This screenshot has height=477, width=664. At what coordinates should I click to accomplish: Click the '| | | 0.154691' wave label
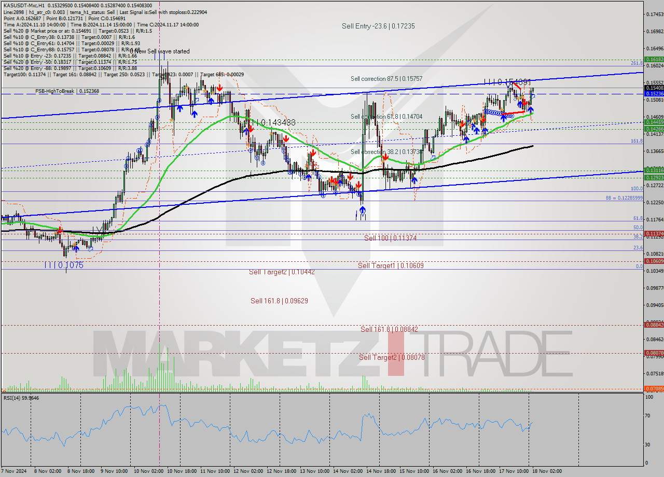tap(507, 82)
